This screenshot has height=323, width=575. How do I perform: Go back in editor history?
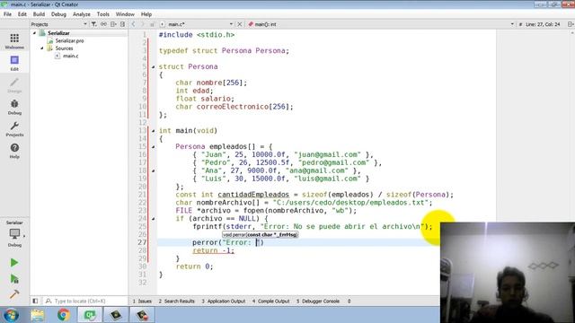[134, 24]
